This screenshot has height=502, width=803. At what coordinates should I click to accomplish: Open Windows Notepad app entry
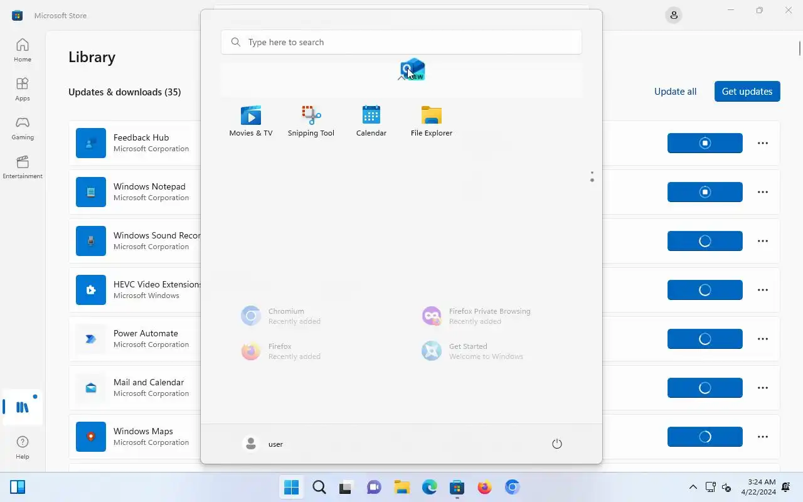coord(134,192)
